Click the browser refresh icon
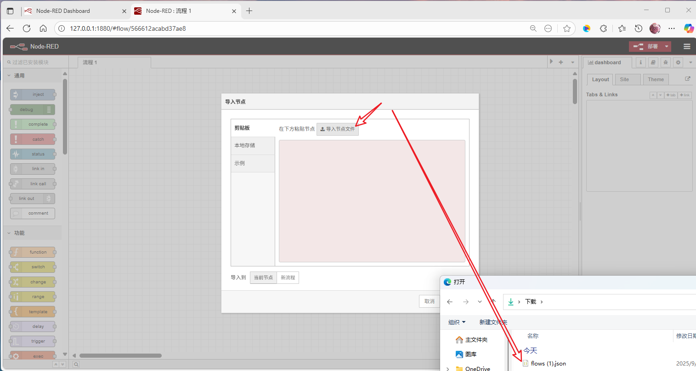The height and width of the screenshot is (371, 696). 27,28
